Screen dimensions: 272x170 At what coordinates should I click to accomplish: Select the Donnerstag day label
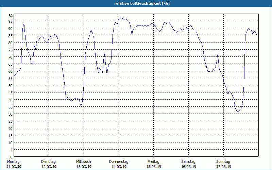coord(119,162)
